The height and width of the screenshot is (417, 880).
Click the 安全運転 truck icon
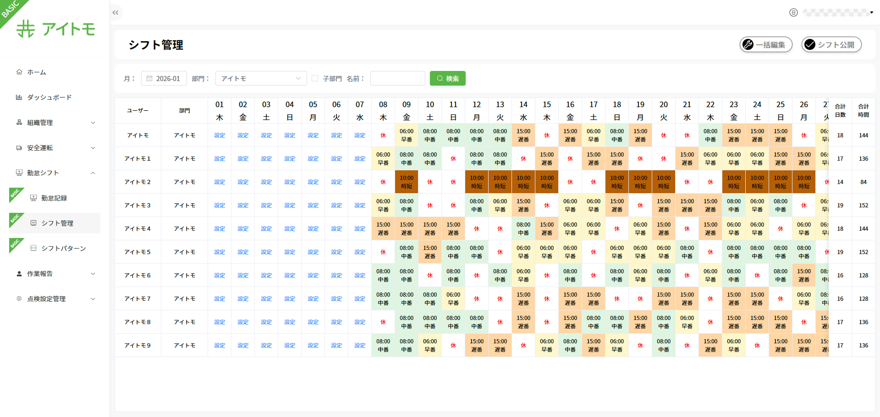19,148
